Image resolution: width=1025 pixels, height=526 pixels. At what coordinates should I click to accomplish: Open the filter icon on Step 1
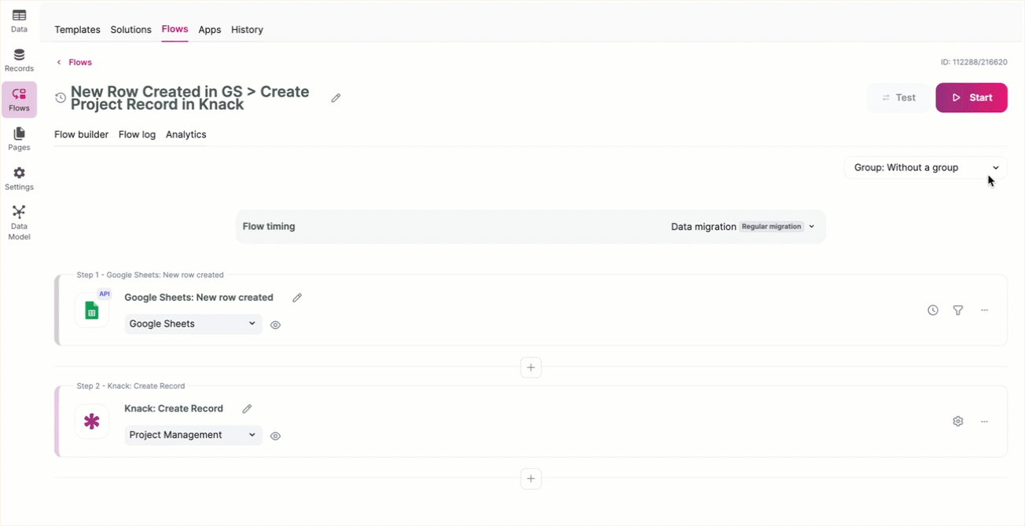[x=958, y=310]
